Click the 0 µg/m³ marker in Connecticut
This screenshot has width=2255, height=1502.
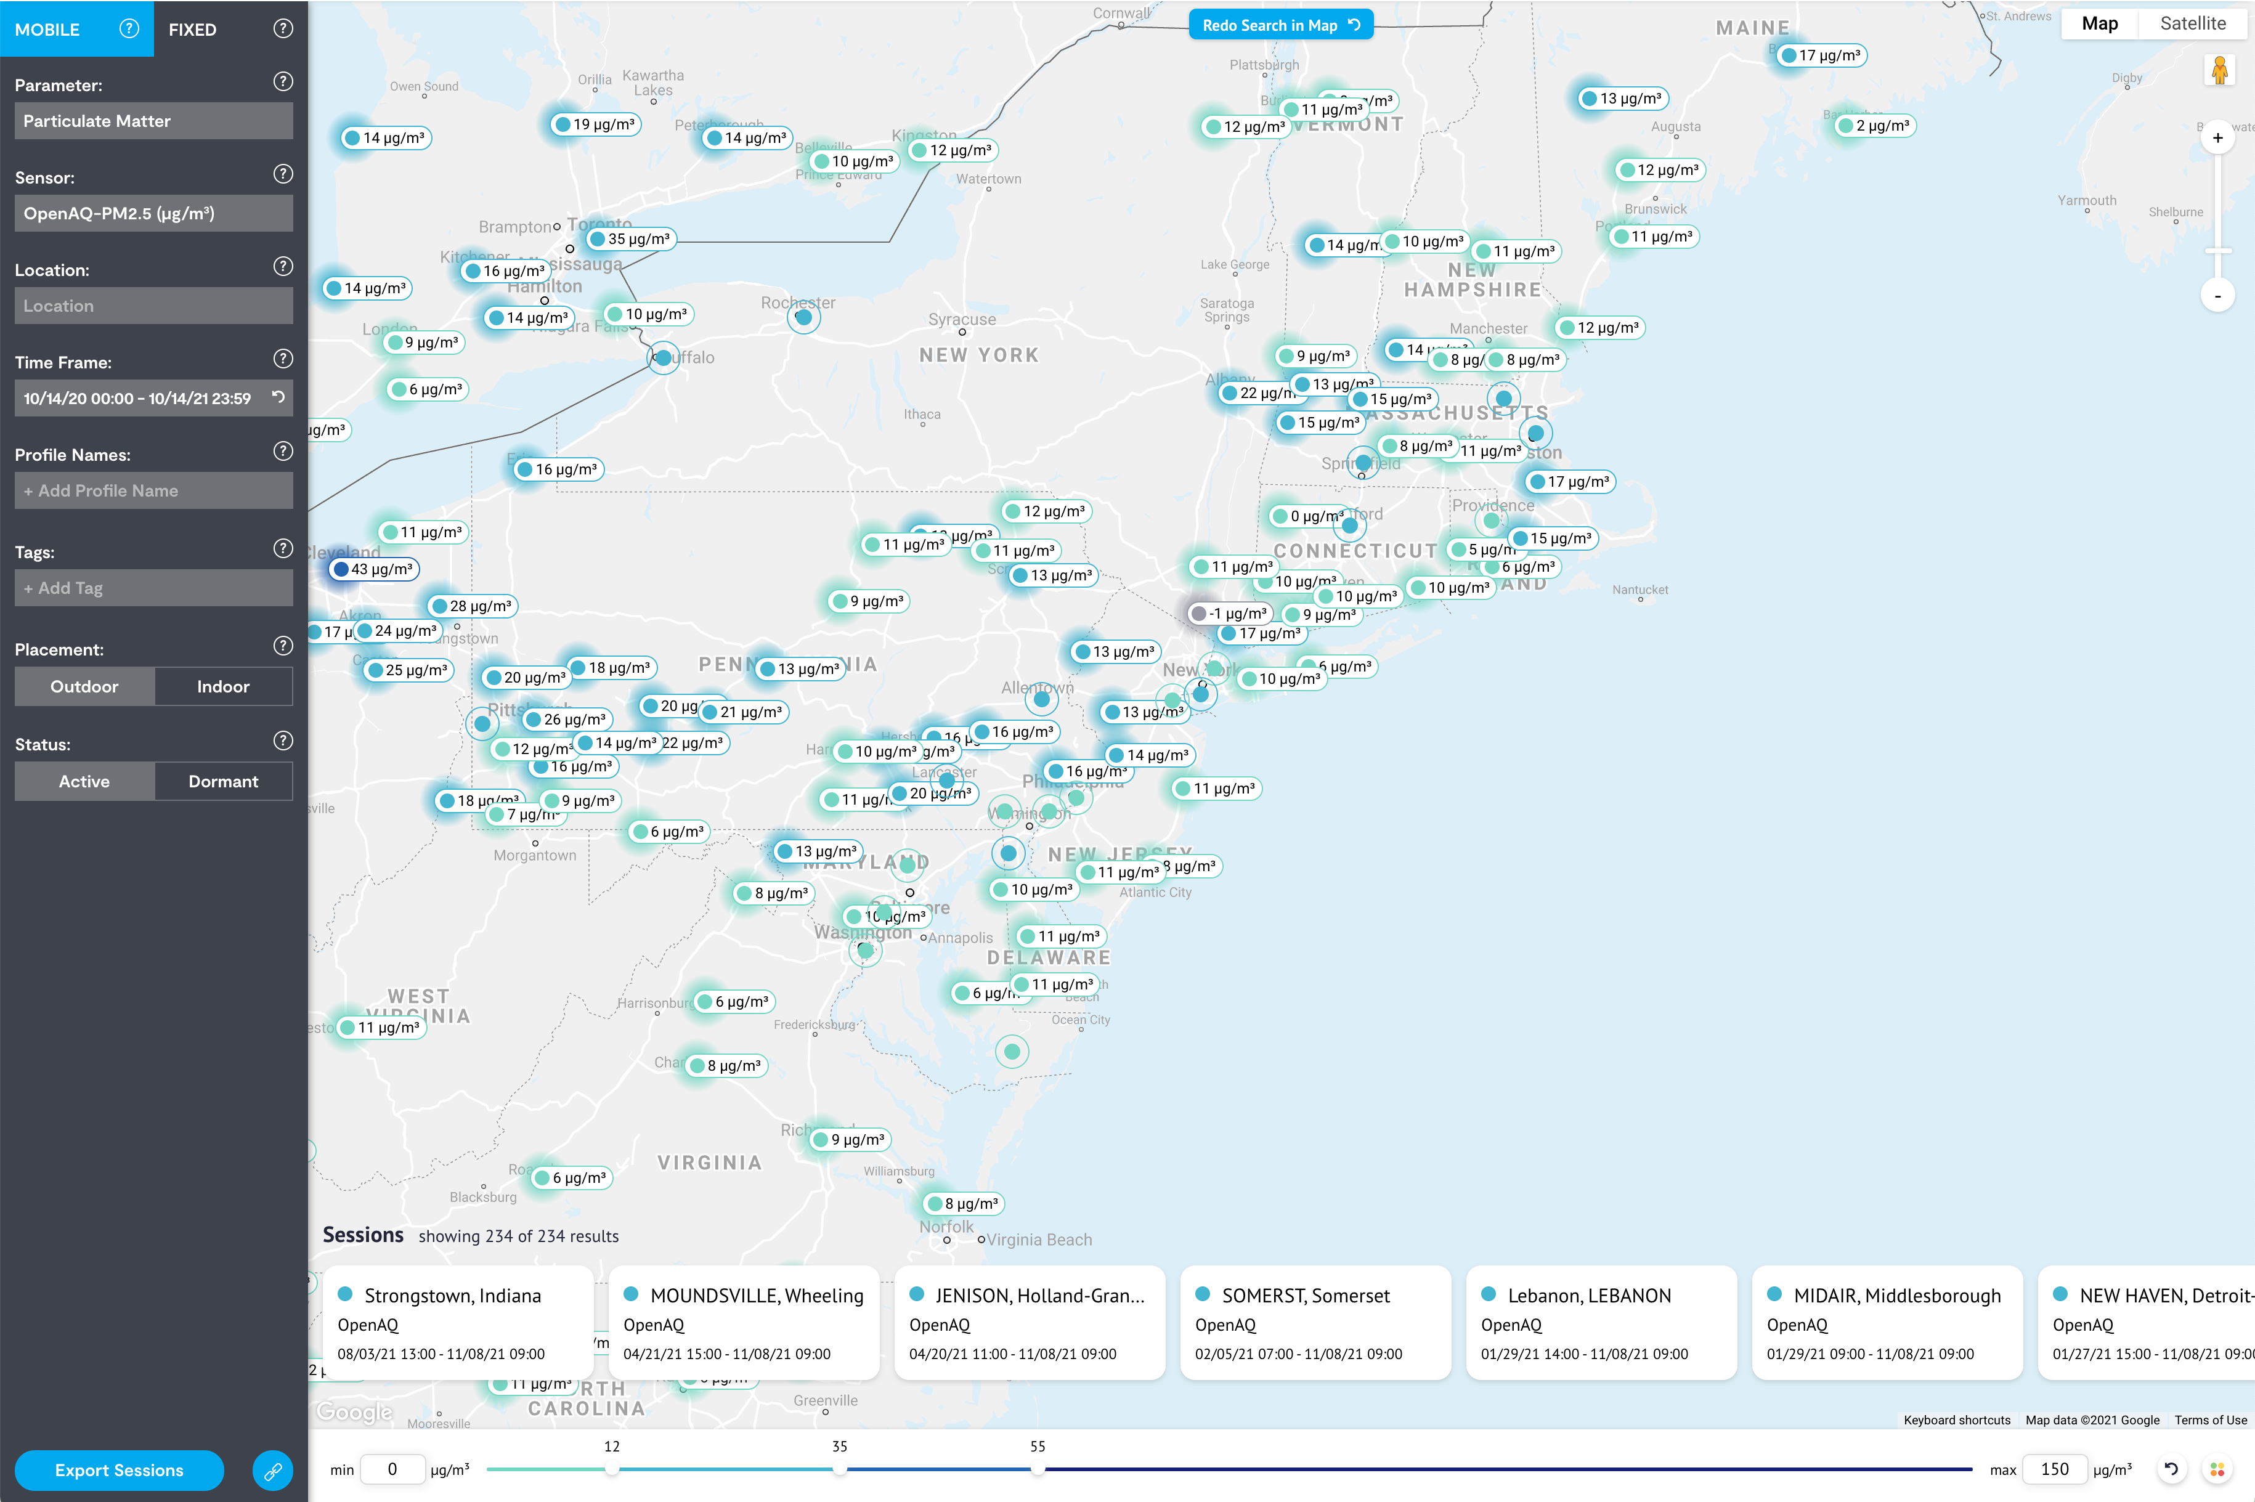[1309, 516]
